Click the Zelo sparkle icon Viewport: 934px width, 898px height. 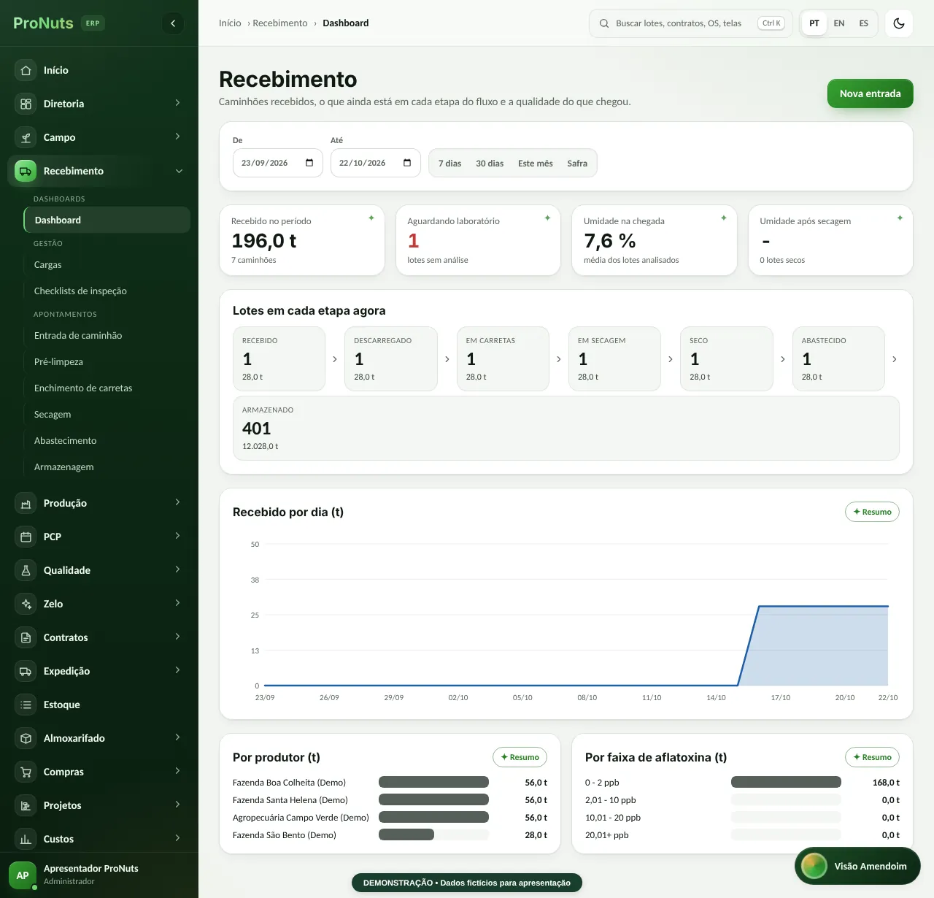point(26,604)
